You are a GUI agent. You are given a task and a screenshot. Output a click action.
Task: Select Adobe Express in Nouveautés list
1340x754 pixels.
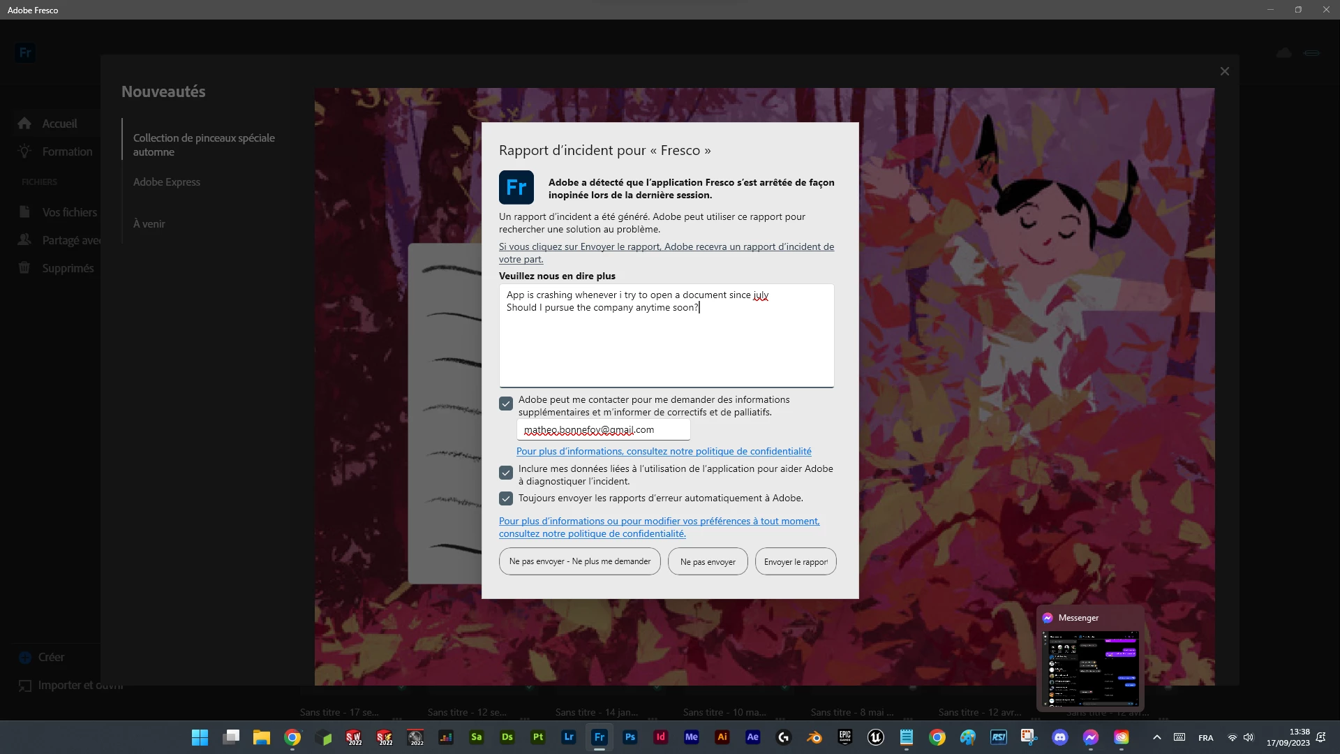pos(166,182)
